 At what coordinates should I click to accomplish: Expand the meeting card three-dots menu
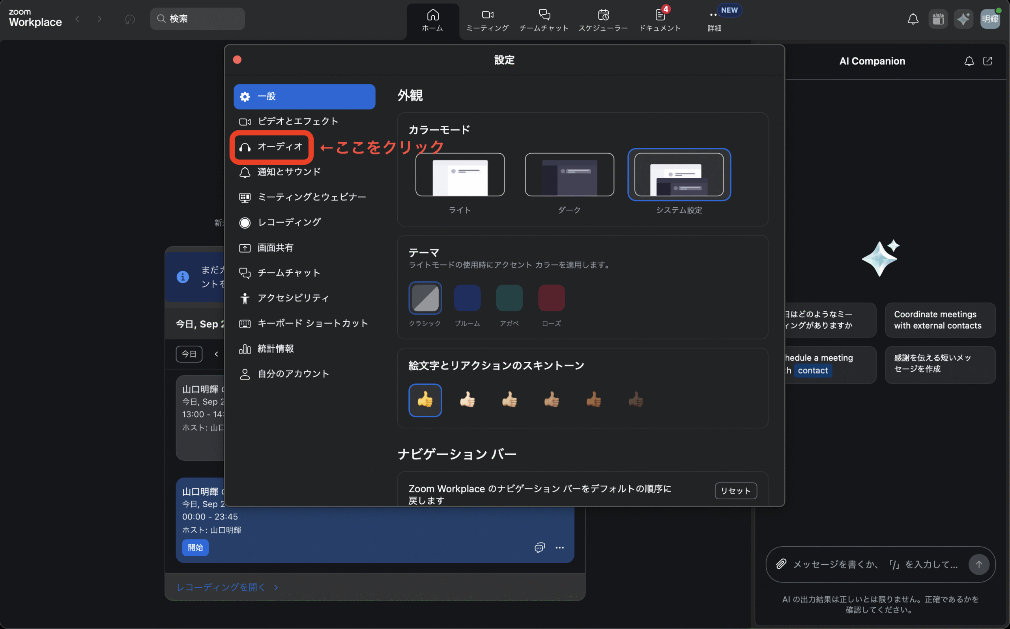coord(559,547)
